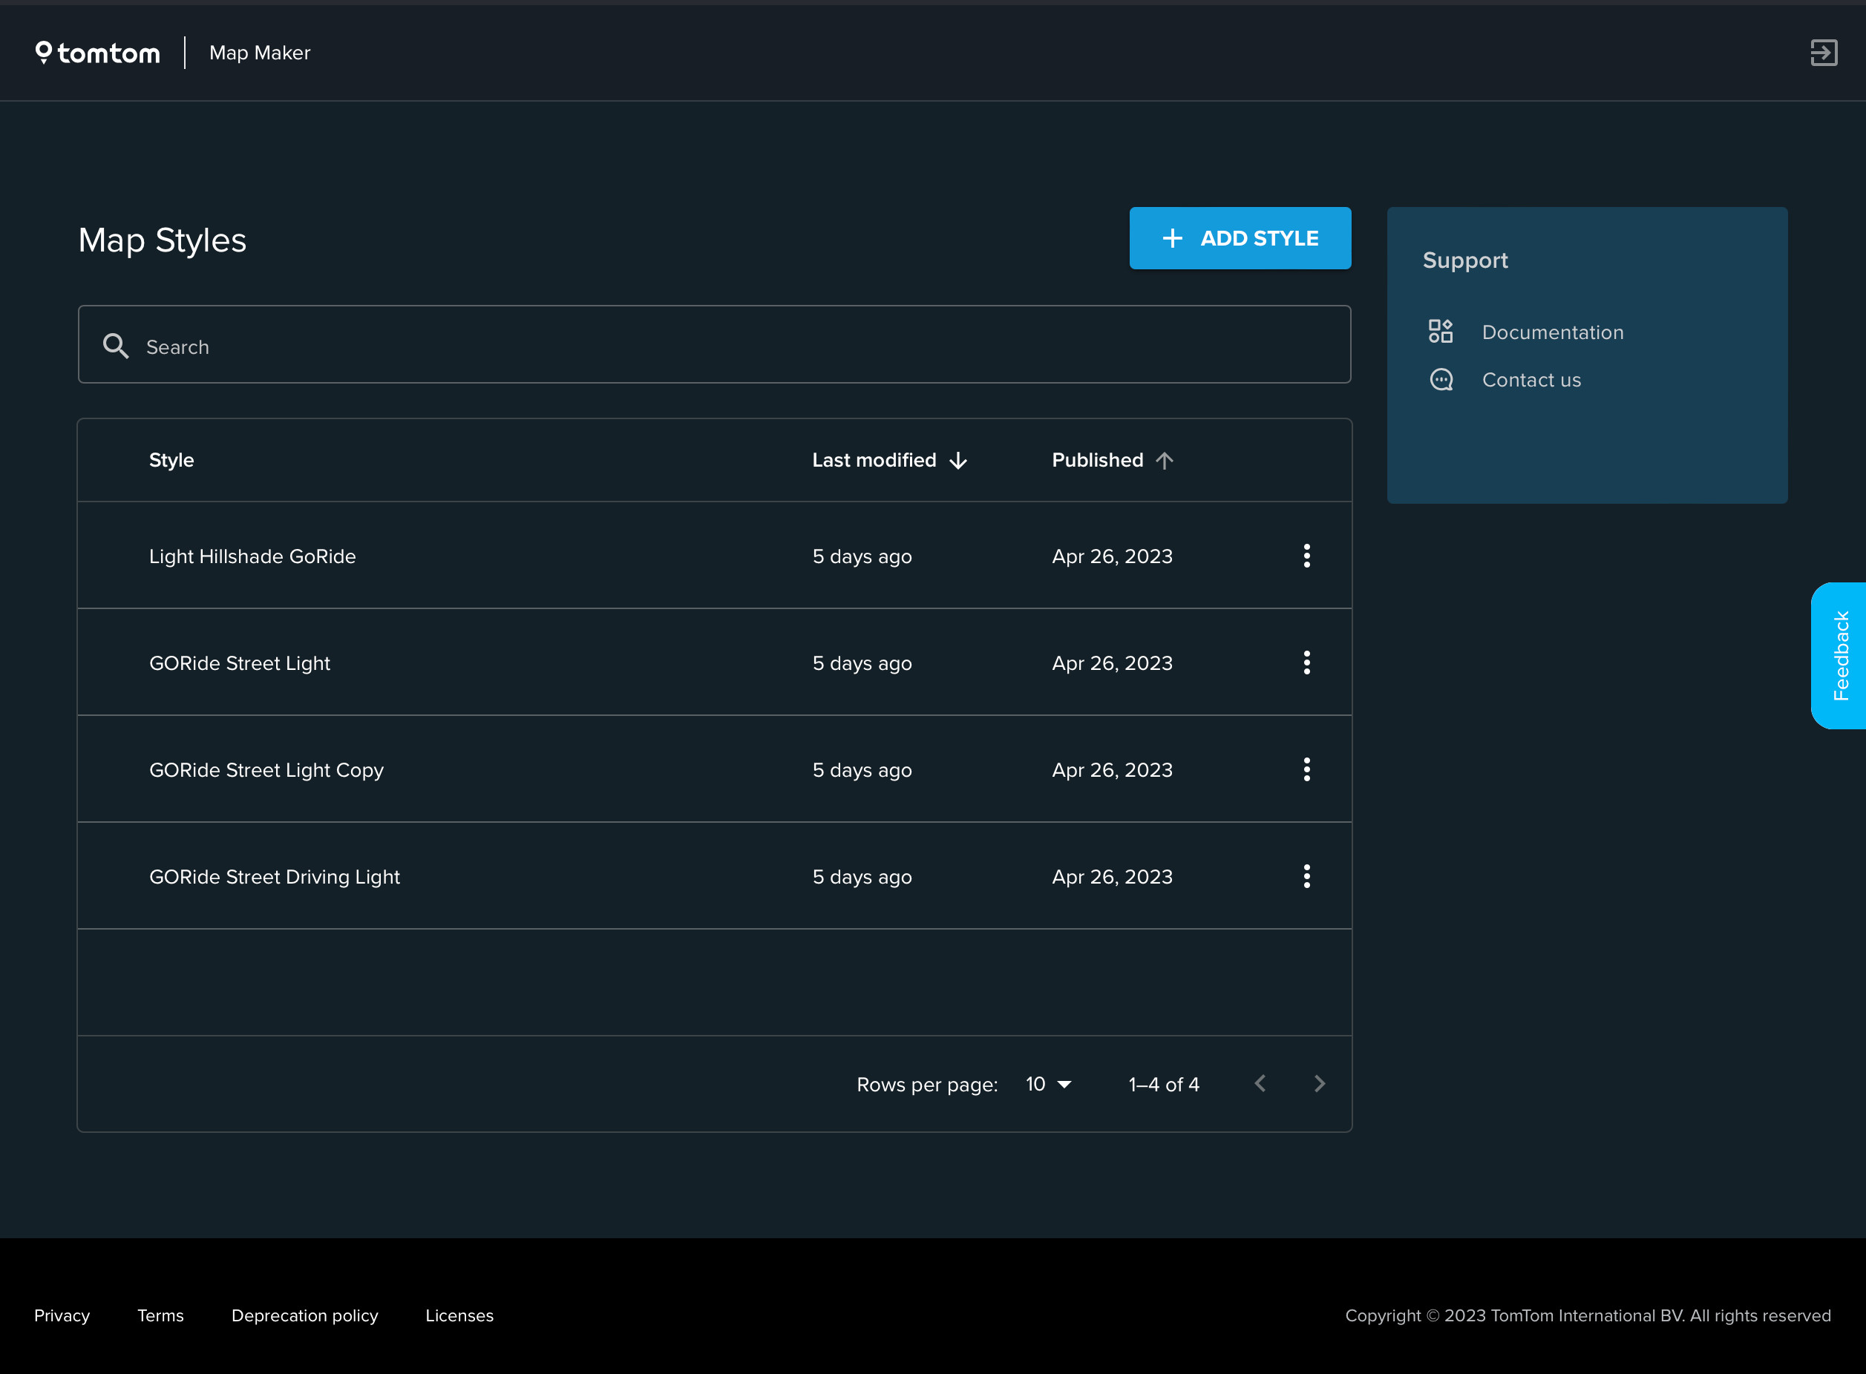
Task: Open the Documentation link
Action: coord(1552,332)
